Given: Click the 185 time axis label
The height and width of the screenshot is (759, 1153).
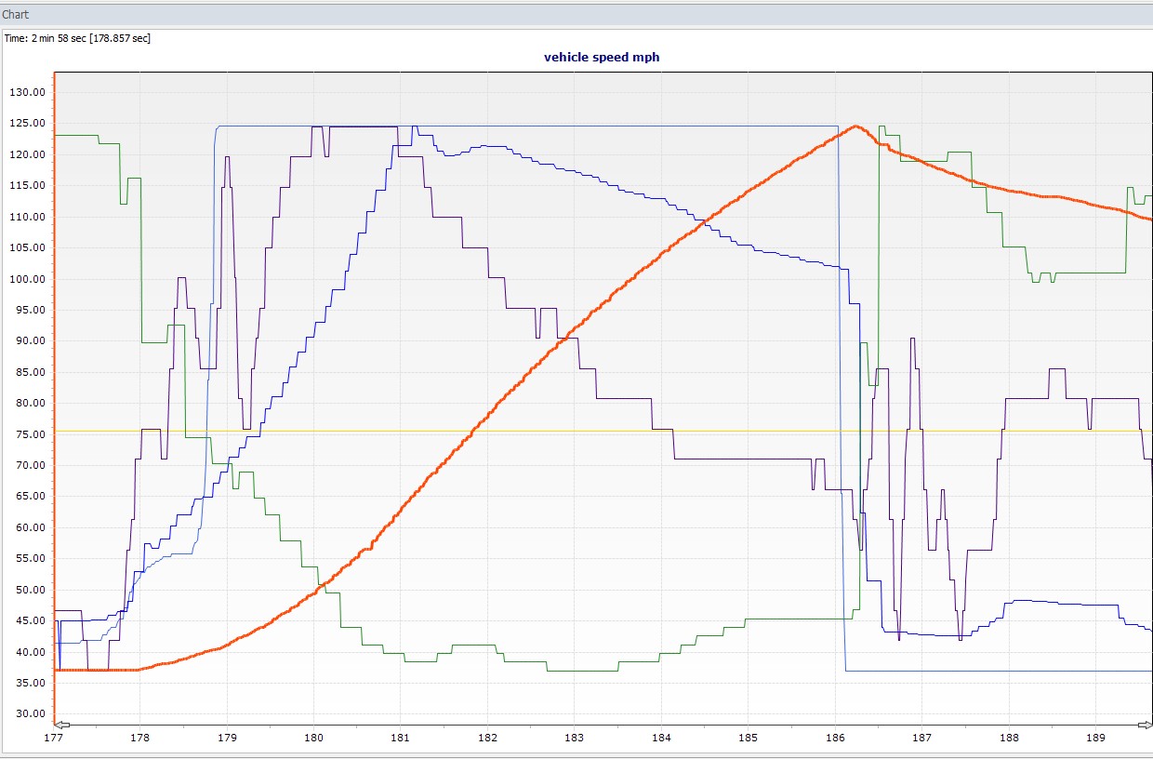Looking at the screenshot, I should coord(749,739).
